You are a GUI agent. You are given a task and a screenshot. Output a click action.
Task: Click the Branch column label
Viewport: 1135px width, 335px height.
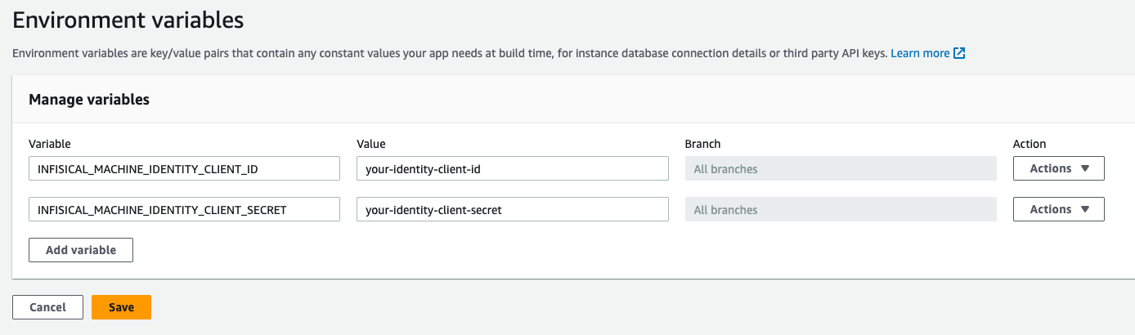[703, 143]
